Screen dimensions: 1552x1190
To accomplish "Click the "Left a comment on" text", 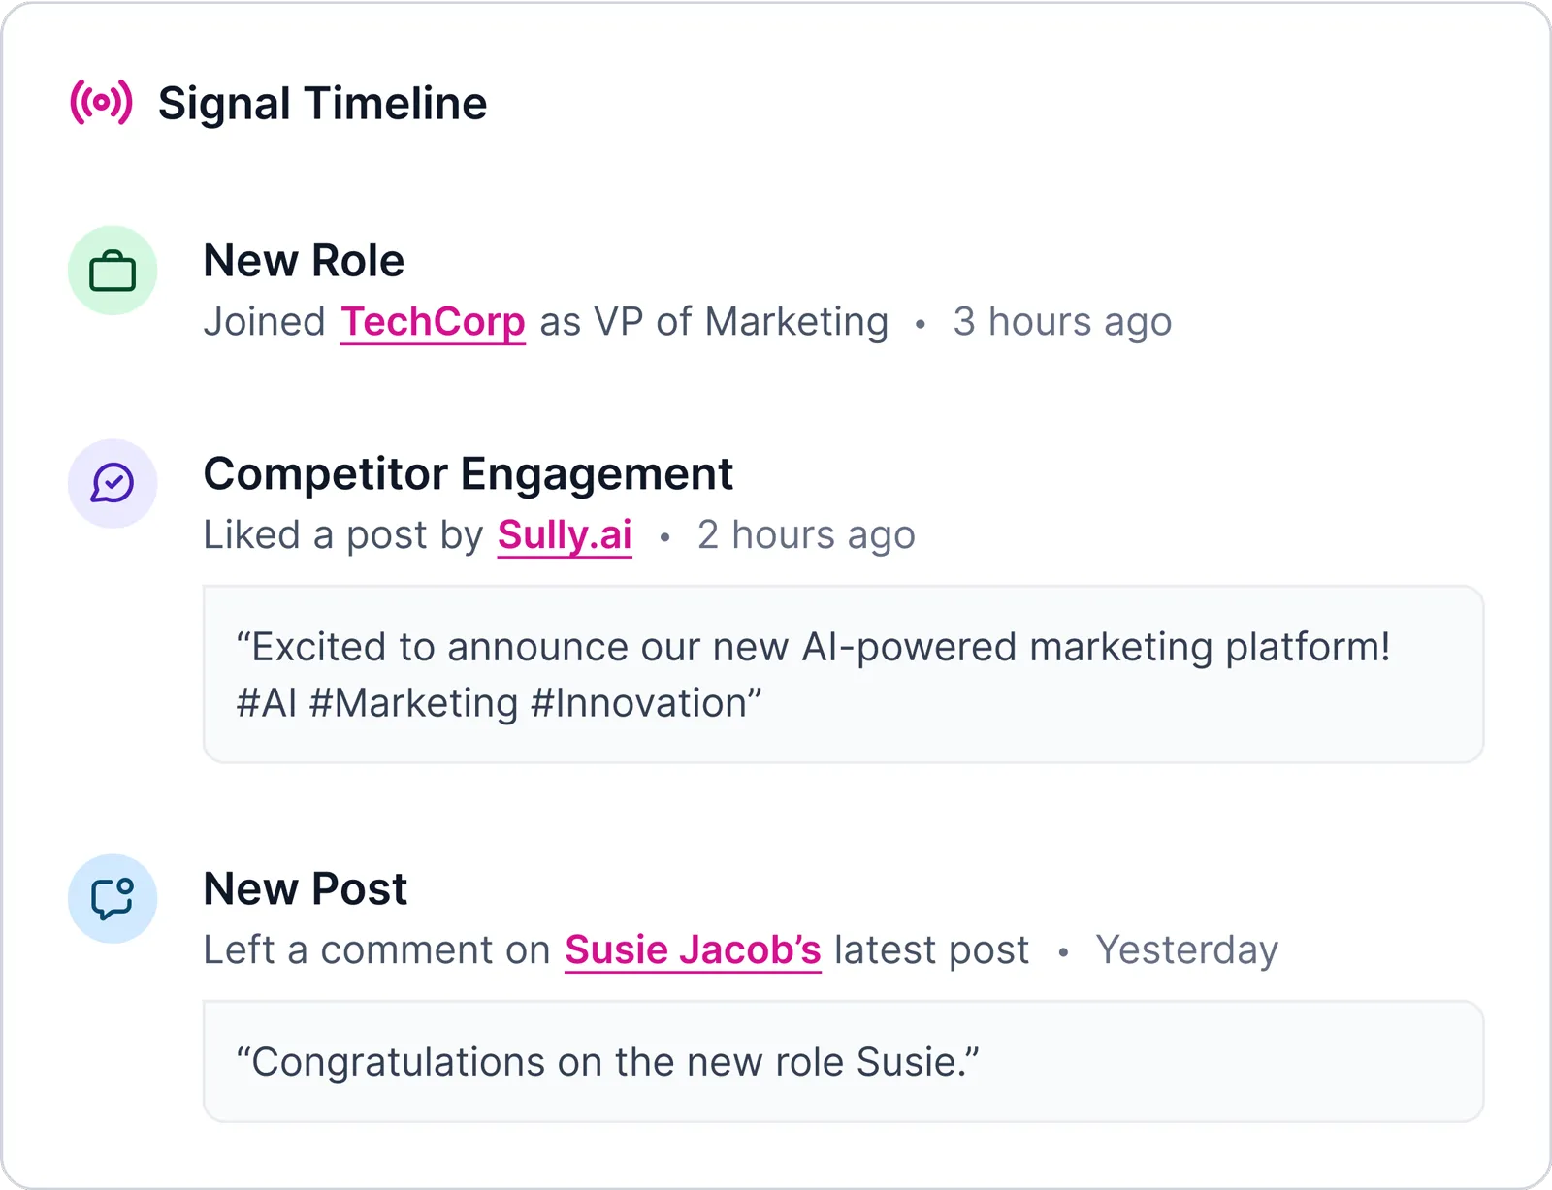I will (x=377, y=950).
